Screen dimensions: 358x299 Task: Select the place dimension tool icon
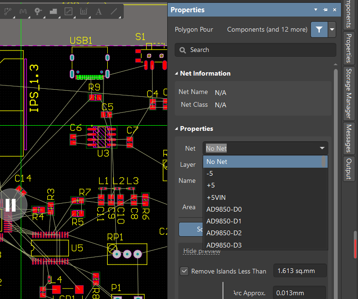tap(83, 11)
